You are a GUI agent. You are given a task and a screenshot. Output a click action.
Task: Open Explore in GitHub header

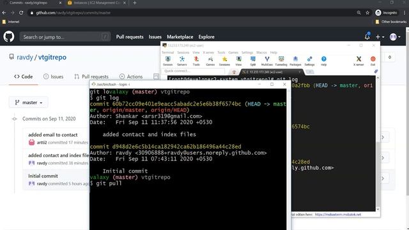(206, 37)
